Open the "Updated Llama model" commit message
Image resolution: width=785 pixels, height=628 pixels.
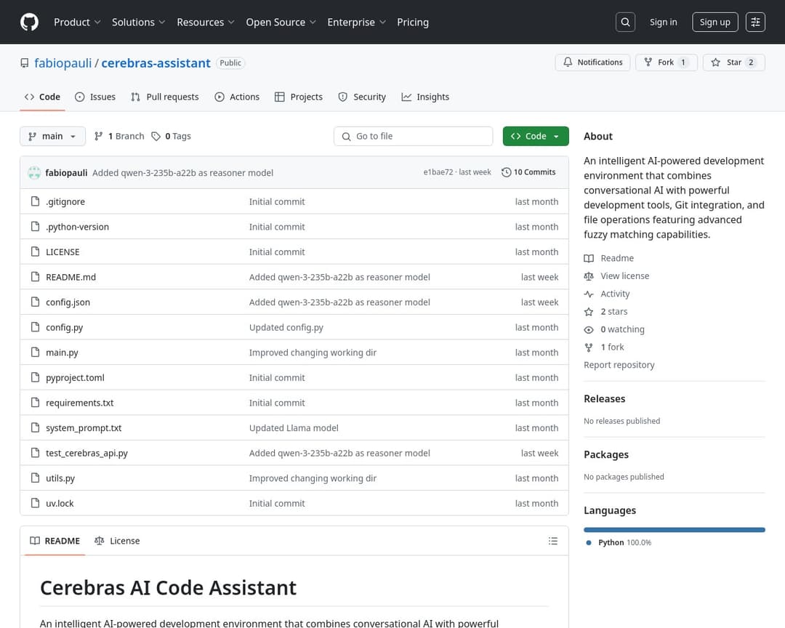point(294,428)
